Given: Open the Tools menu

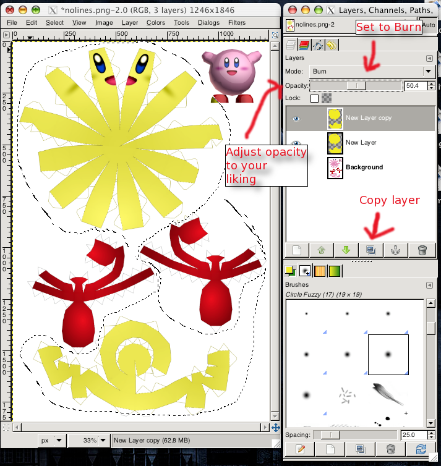Looking at the screenshot, I should tap(181, 23).
